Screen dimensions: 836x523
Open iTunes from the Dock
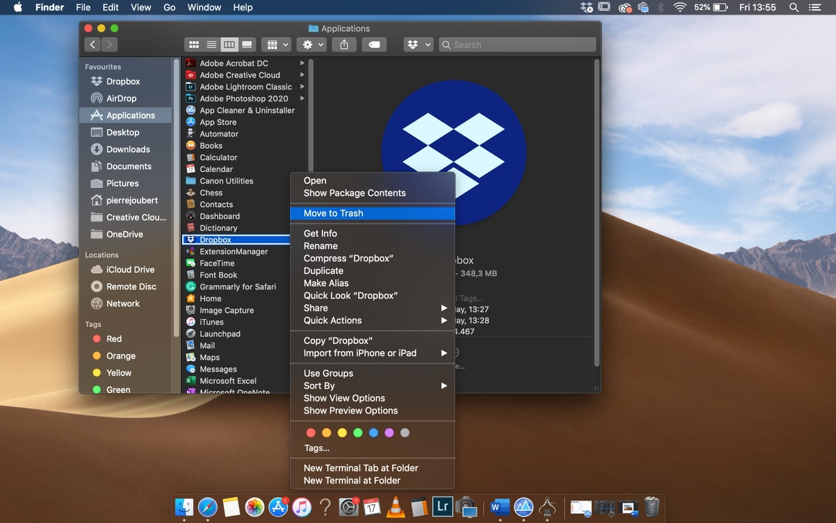click(x=302, y=507)
